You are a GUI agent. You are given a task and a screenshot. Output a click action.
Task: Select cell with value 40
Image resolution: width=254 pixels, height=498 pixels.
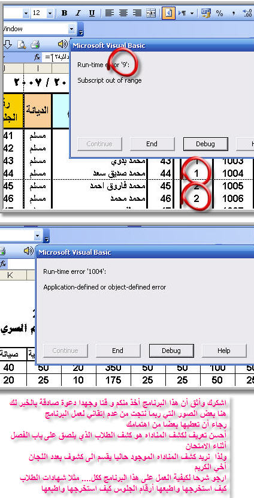click(8, 368)
